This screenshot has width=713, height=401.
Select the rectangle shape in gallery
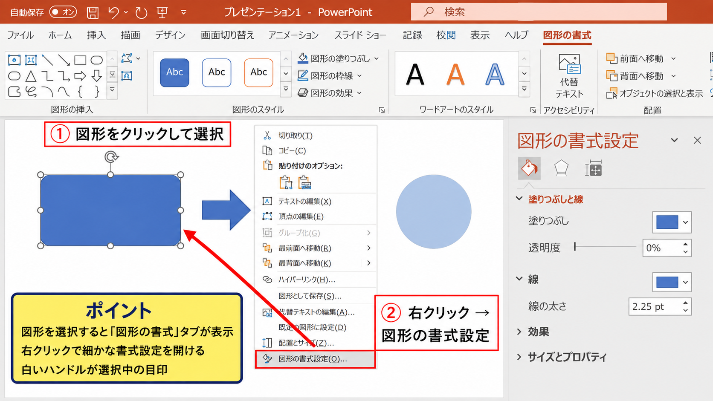[x=80, y=60]
